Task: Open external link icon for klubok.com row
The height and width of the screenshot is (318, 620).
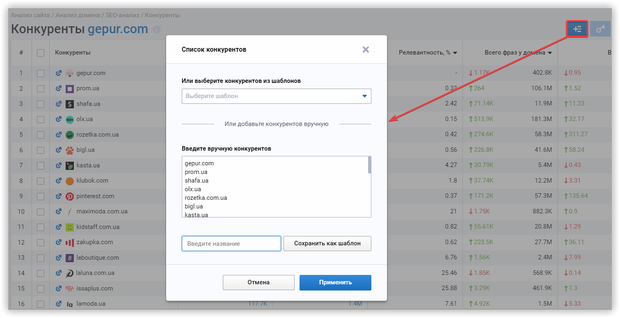Action: [x=58, y=181]
